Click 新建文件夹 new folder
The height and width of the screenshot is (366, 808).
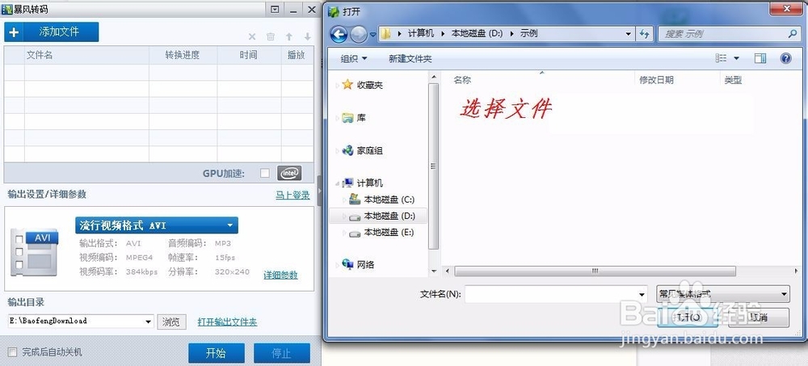coord(410,59)
